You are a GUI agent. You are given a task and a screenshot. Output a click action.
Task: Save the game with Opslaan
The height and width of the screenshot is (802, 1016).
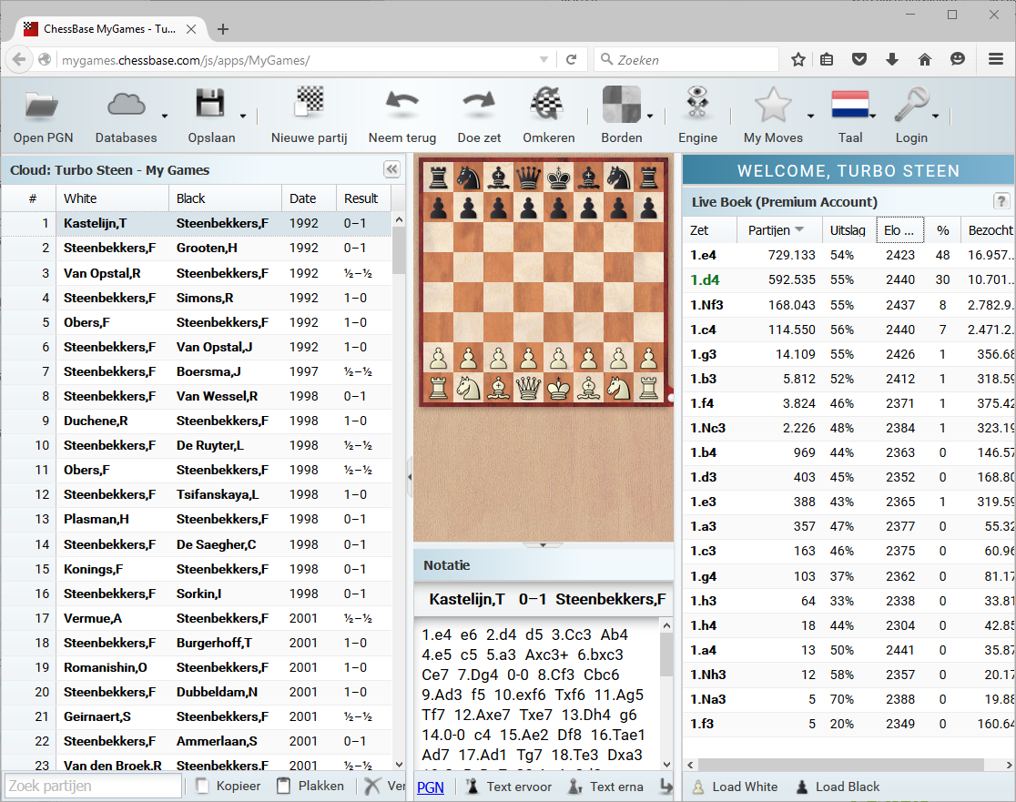(x=211, y=114)
